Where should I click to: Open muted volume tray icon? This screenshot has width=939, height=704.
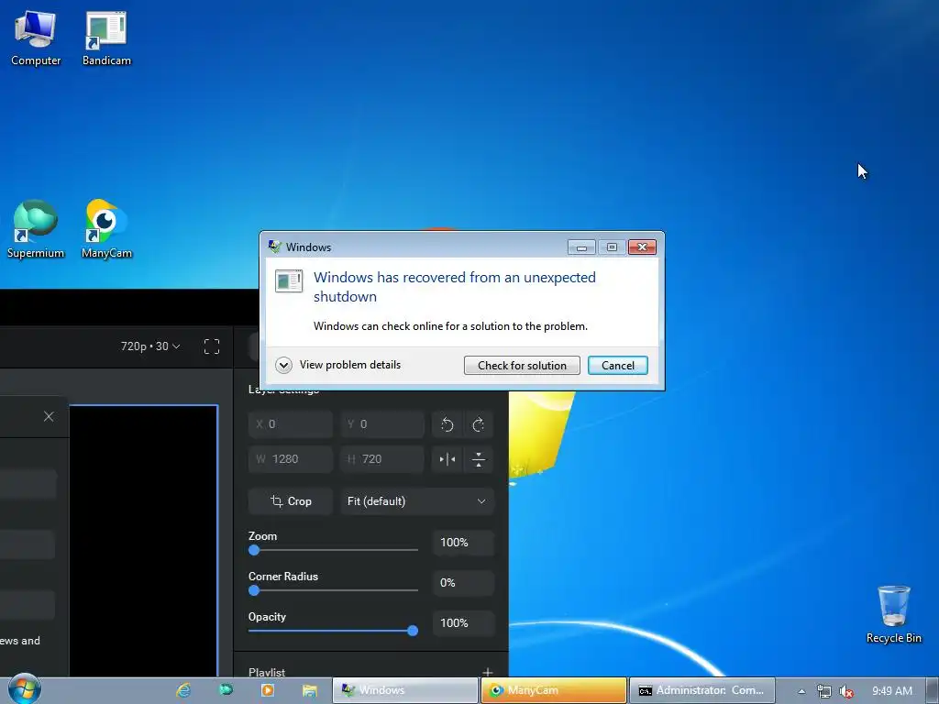(846, 691)
